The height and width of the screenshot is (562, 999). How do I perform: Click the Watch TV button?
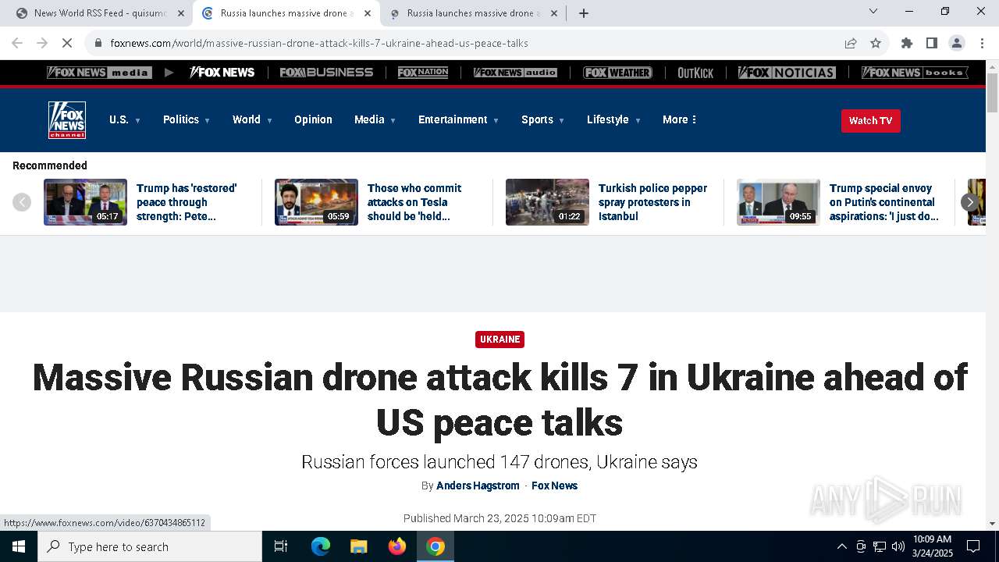tap(870, 121)
